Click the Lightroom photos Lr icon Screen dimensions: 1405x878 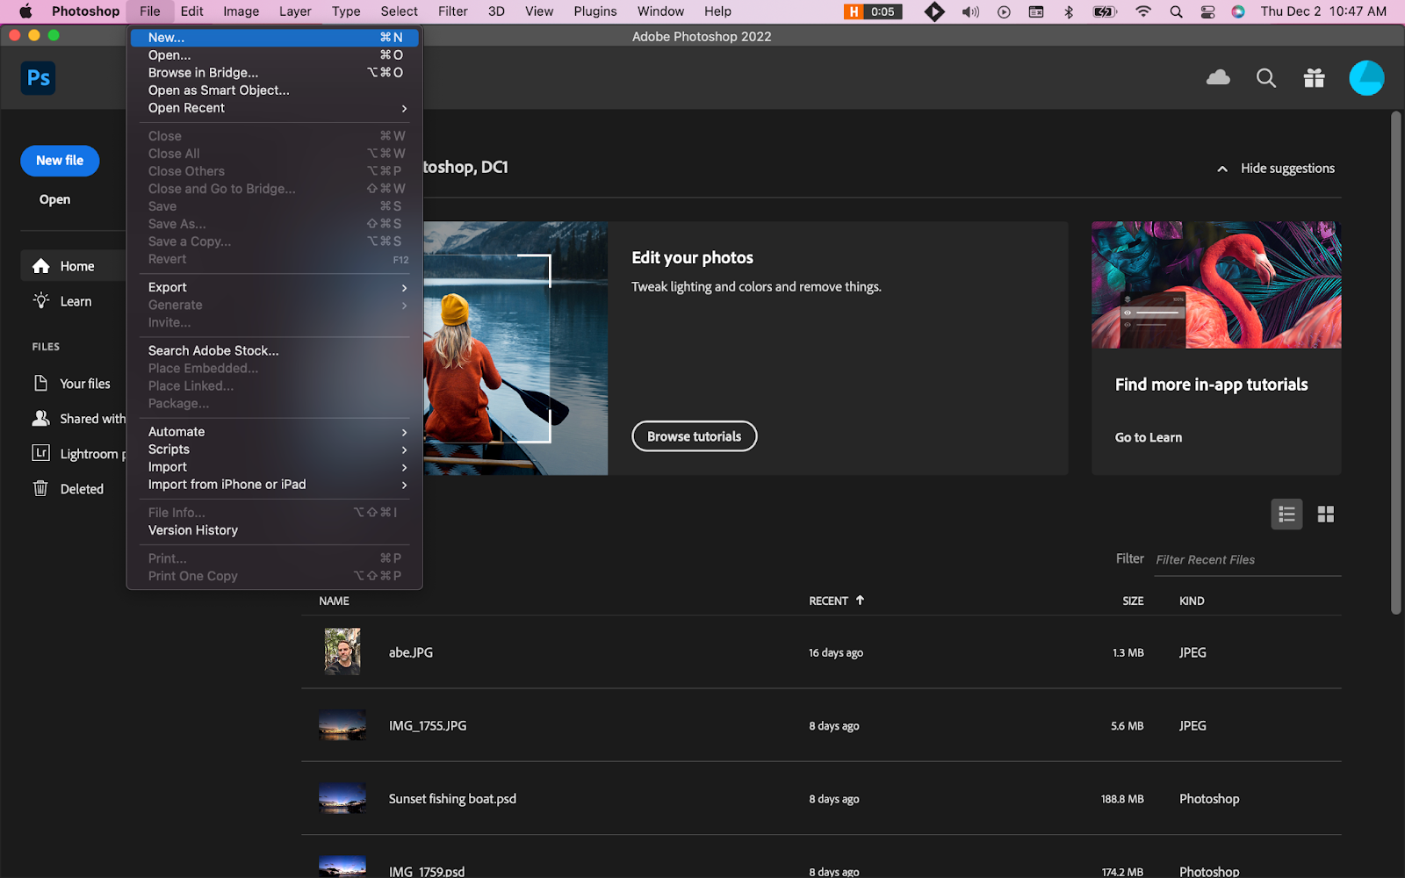point(40,453)
